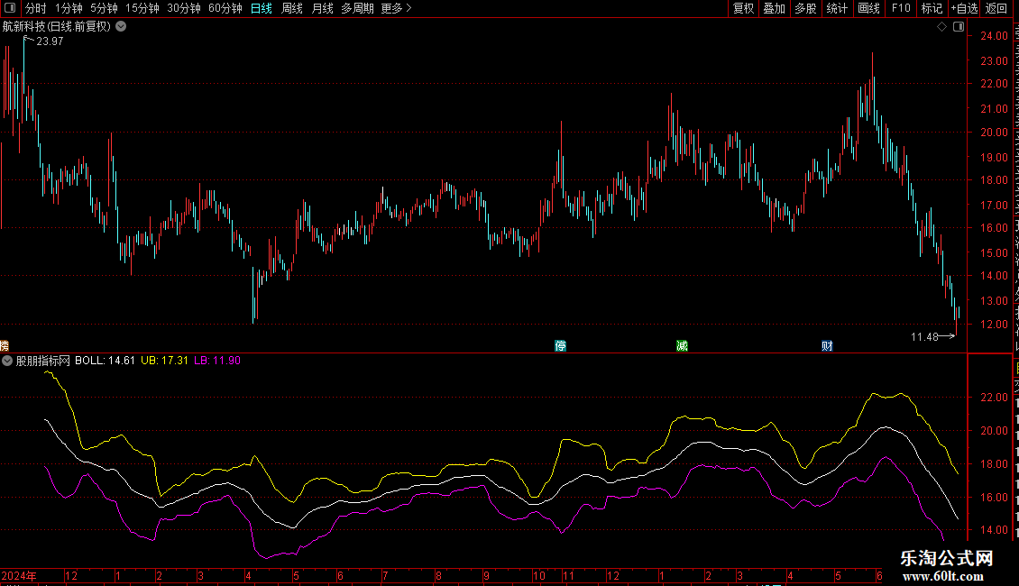
Task: Click the 航新科技(日线.前复权) chart title
Action: pyautogui.click(x=57, y=27)
